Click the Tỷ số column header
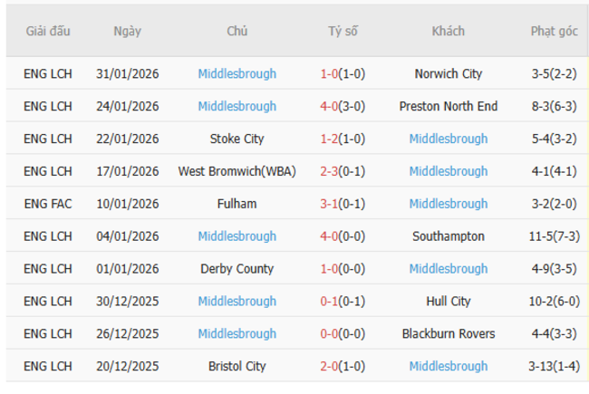Image resolution: width=589 pixels, height=394 pixels. point(343,31)
